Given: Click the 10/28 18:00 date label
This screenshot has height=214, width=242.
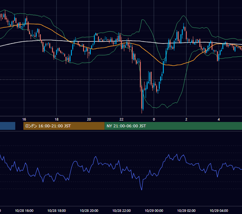Looking at the screenshot, I should 57,210.
